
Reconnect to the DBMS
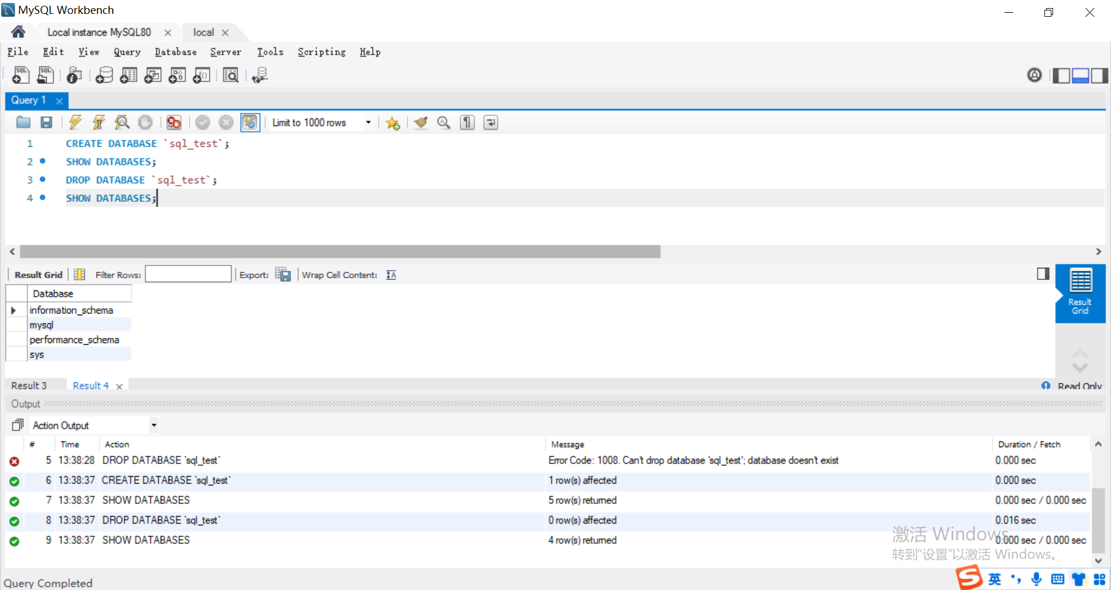(x=260, y=75)
